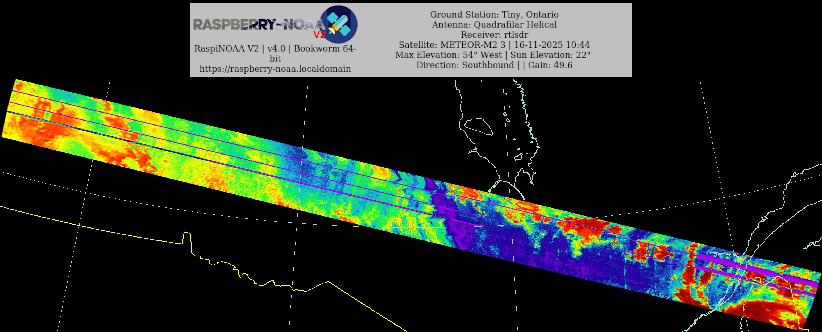Viewport: 822px width, 332px height.
Task: Click the oval lake outline on the map
Action: click(478, 127)
